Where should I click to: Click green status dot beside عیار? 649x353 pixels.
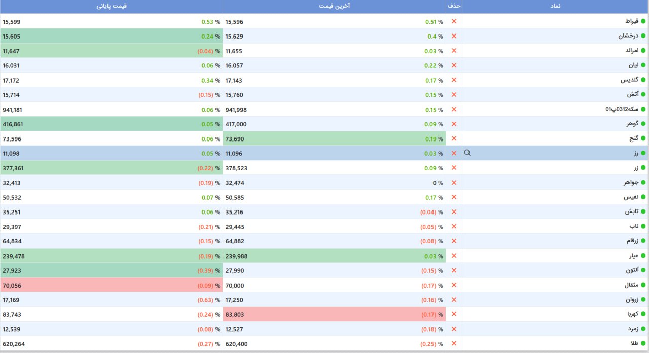pos(643,256)
